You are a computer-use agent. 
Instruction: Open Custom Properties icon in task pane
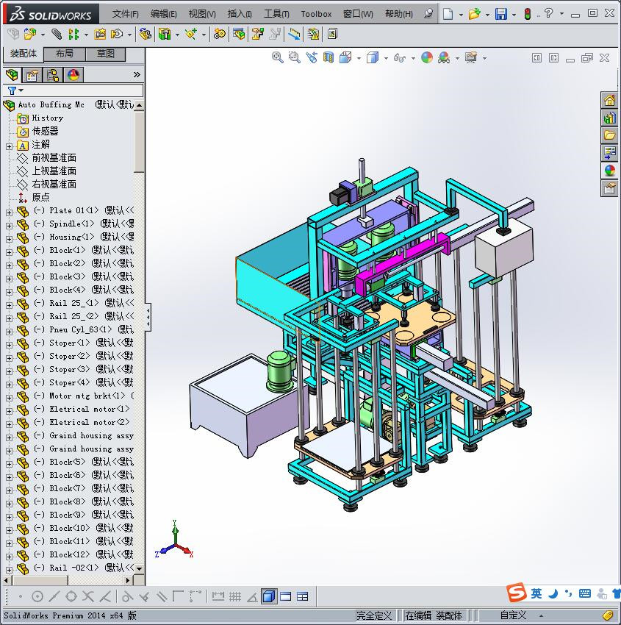pos(609,188)
